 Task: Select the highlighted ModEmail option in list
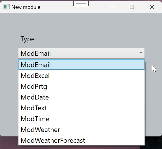pos(81,65)
